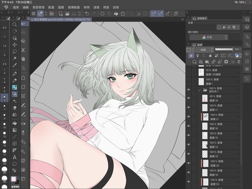Switch to the 圖層屬性 panel tab

[x=200, y=18]
